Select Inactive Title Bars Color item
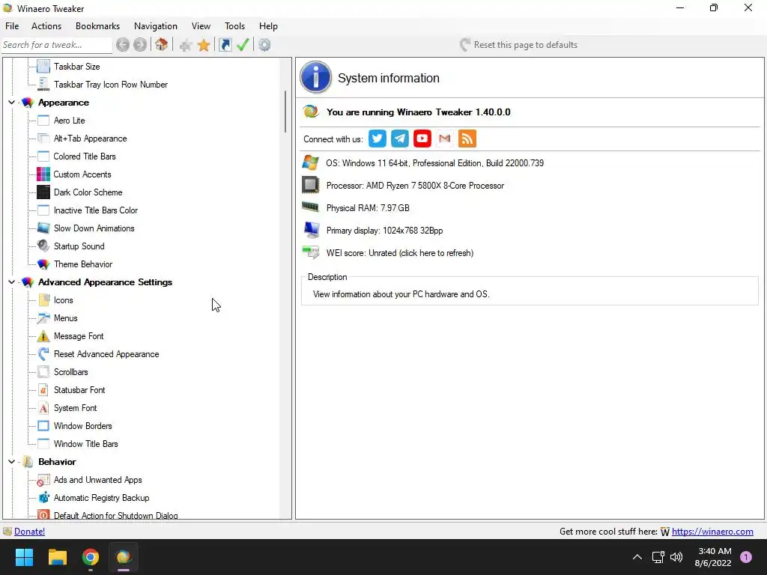 (96, 210)
